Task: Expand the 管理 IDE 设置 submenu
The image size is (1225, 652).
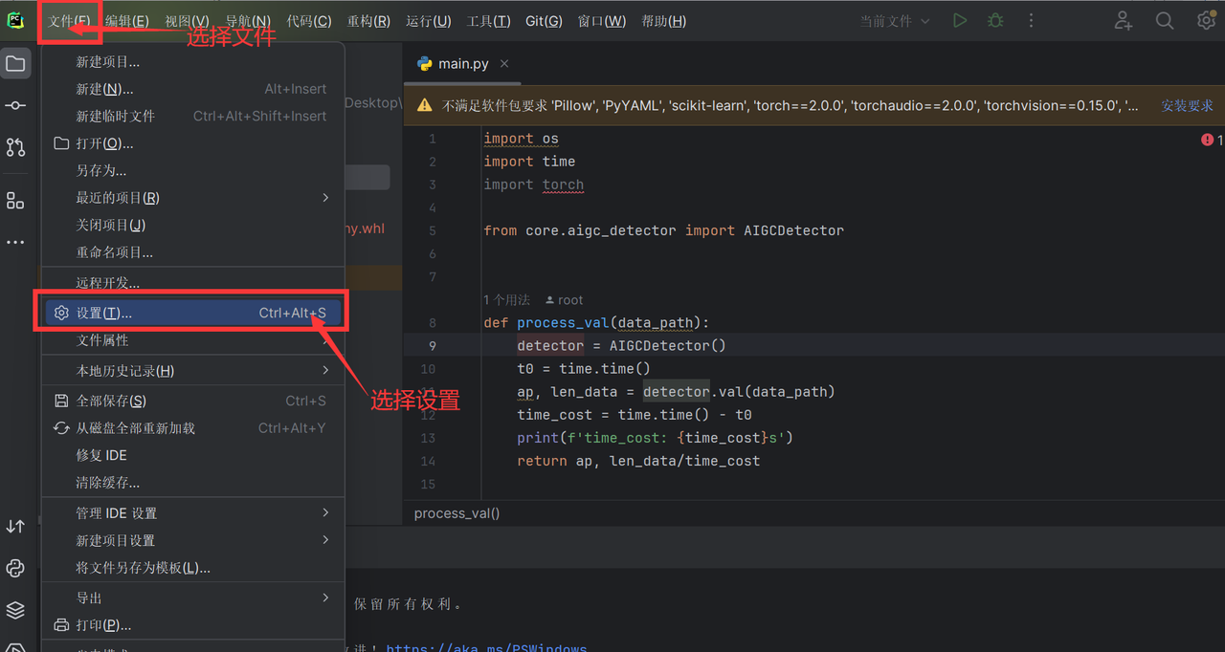Action: pos(193,513)
